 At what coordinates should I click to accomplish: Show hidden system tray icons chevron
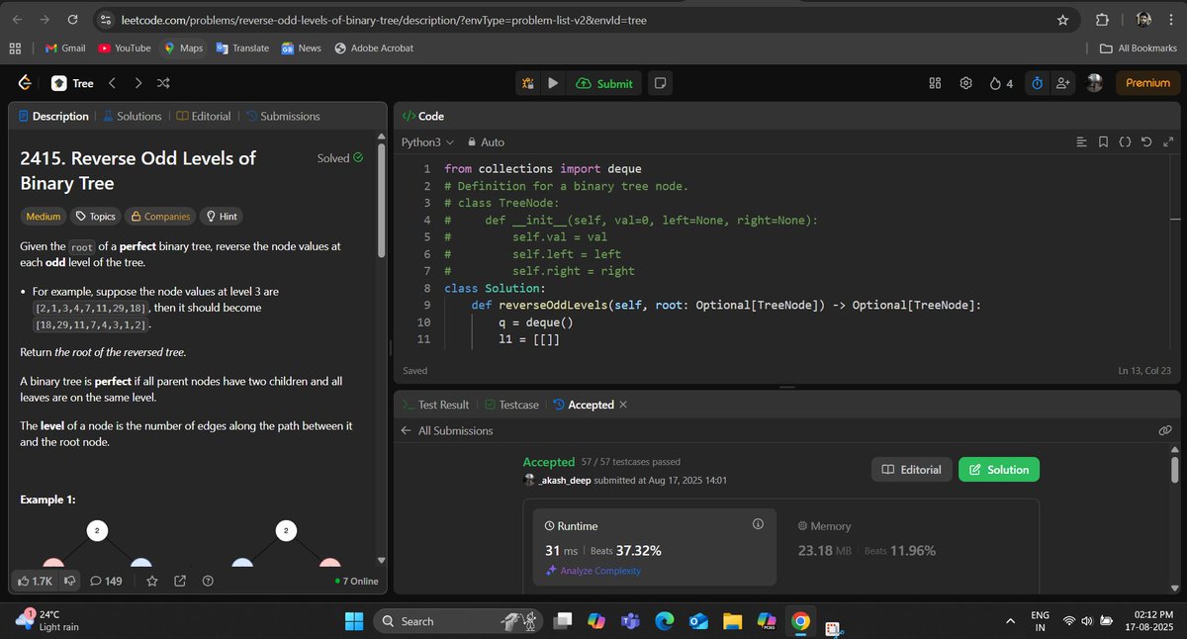[x=1010, y=620]
